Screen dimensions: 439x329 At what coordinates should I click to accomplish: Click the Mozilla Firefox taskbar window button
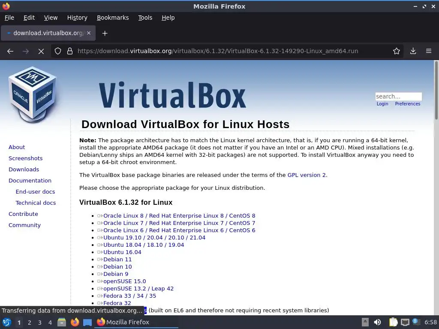(136, 322)
